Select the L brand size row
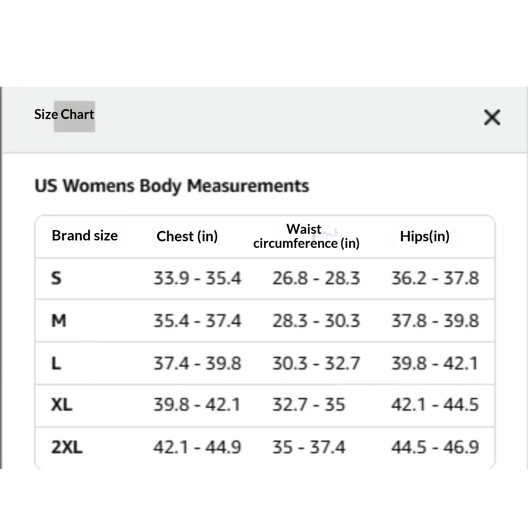 tap(265, 364)
